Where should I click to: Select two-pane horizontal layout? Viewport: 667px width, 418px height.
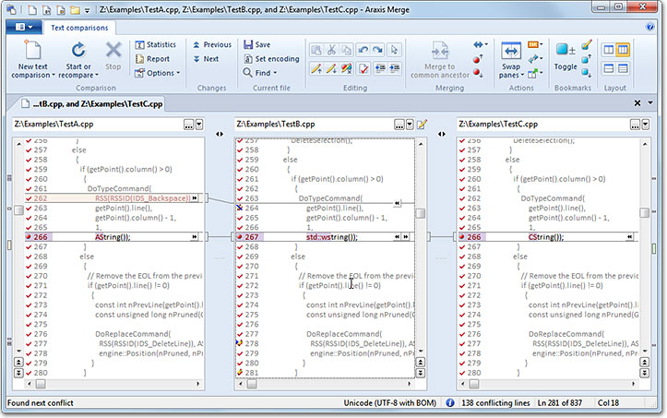(609, 68)
